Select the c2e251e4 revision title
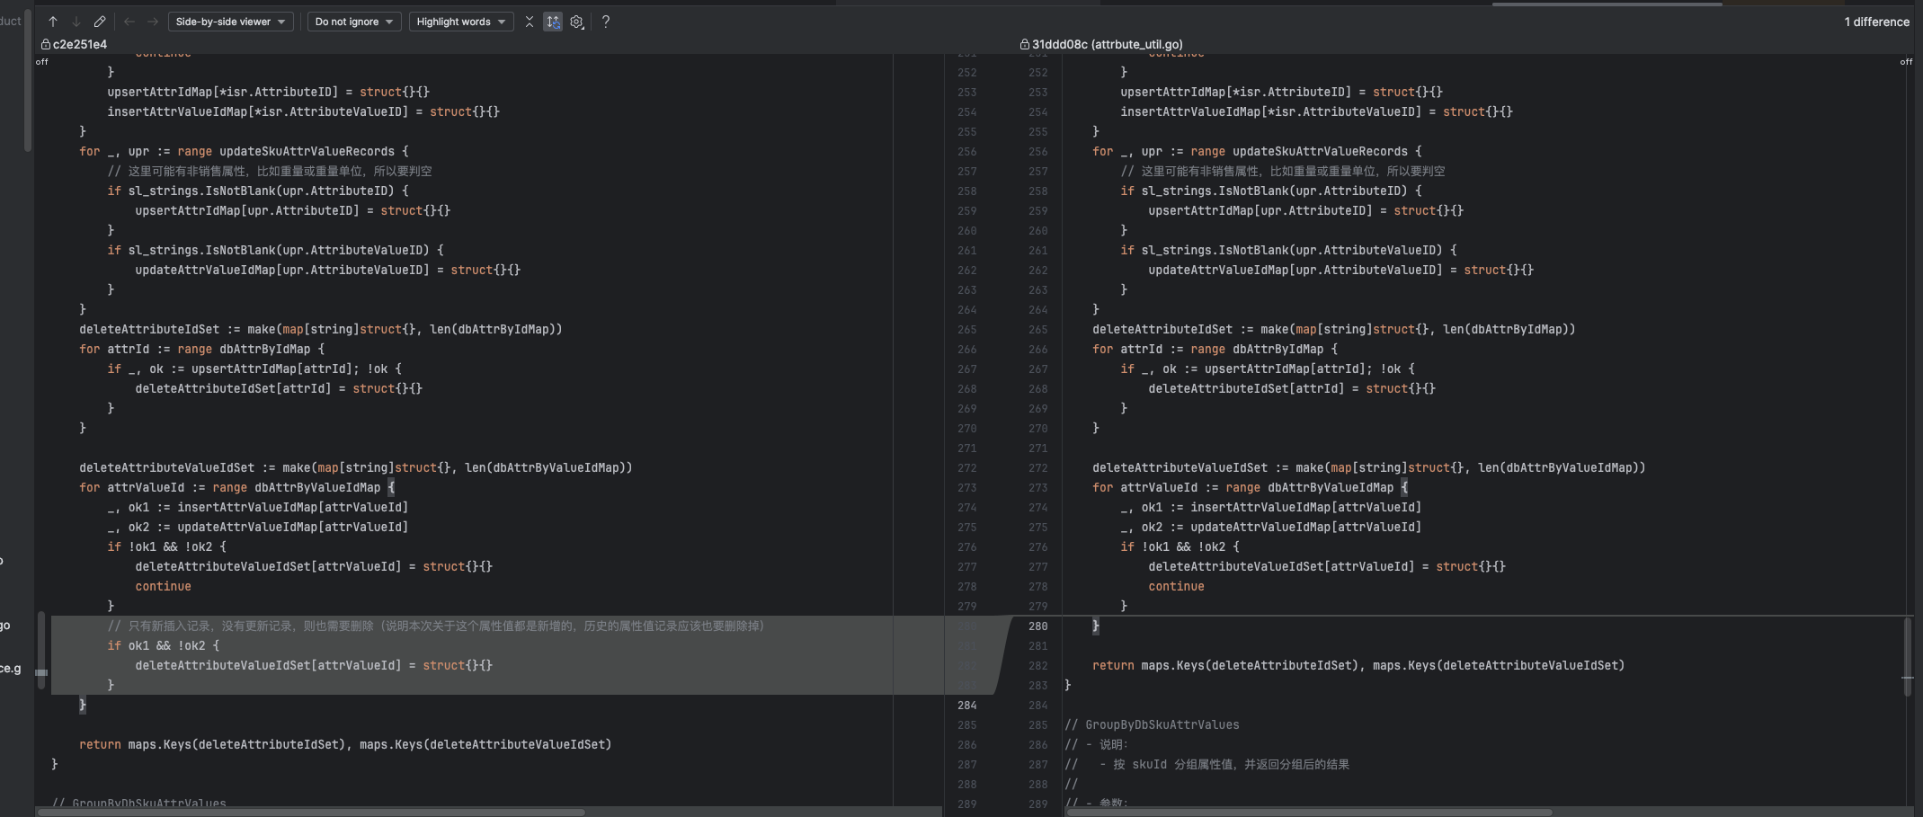Viewport: 1923px width, 817px height. [80, 44]
